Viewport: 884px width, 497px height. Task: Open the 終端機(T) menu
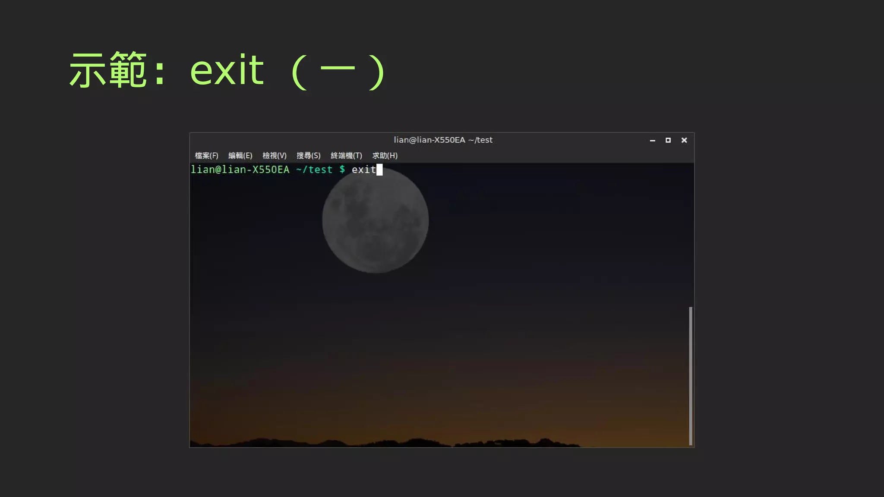(346, 156)
